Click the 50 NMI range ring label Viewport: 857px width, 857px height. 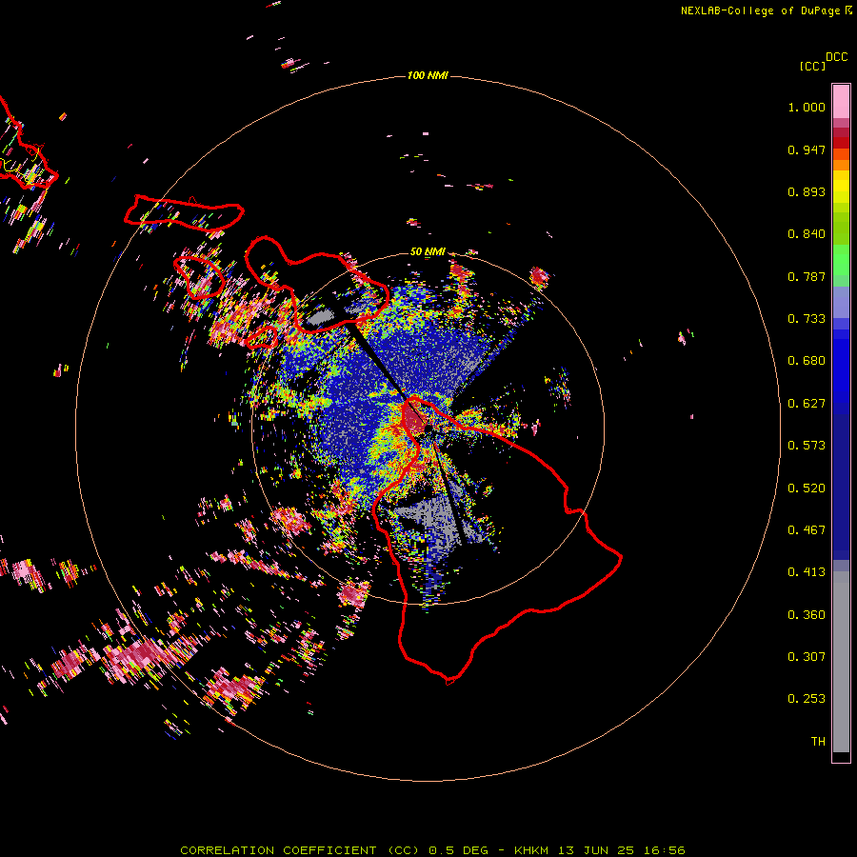[428, 251]
